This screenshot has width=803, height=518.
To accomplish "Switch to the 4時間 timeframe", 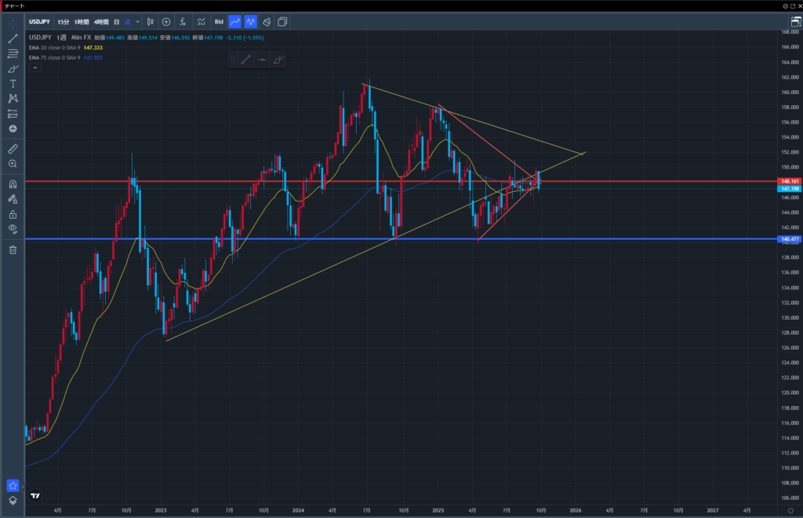I will point(101,22).
